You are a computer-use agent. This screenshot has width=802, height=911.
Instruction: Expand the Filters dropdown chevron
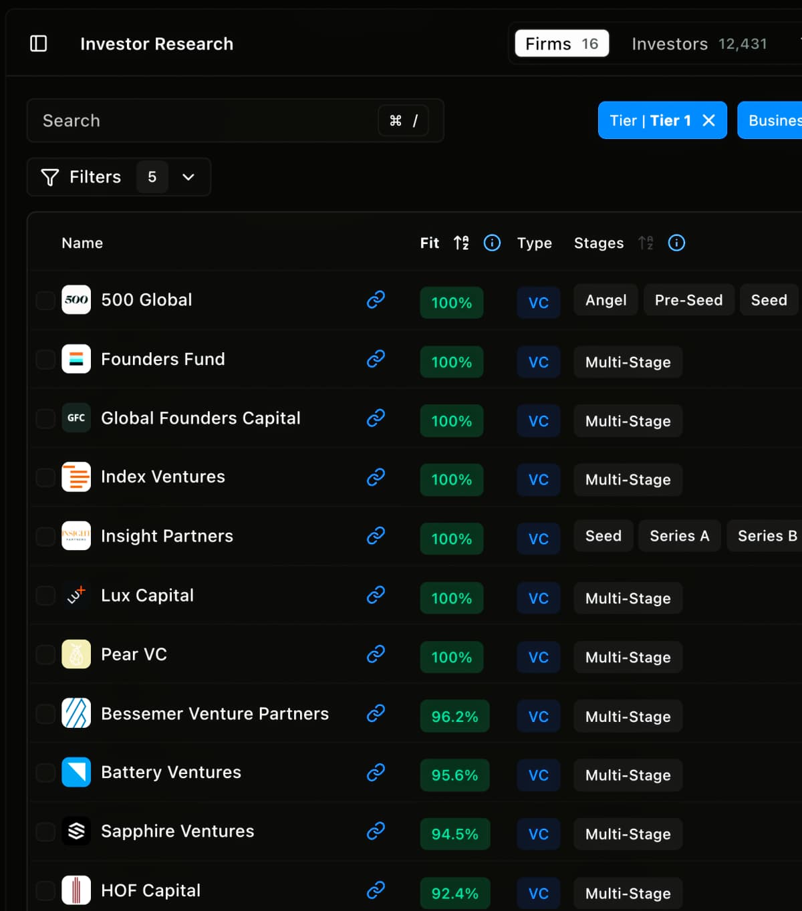click(x=188, y=177)
